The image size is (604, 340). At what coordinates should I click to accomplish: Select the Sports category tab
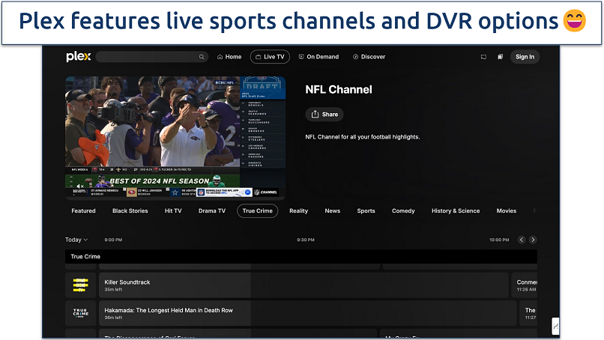pyautogui.click(x=366, y=211)
